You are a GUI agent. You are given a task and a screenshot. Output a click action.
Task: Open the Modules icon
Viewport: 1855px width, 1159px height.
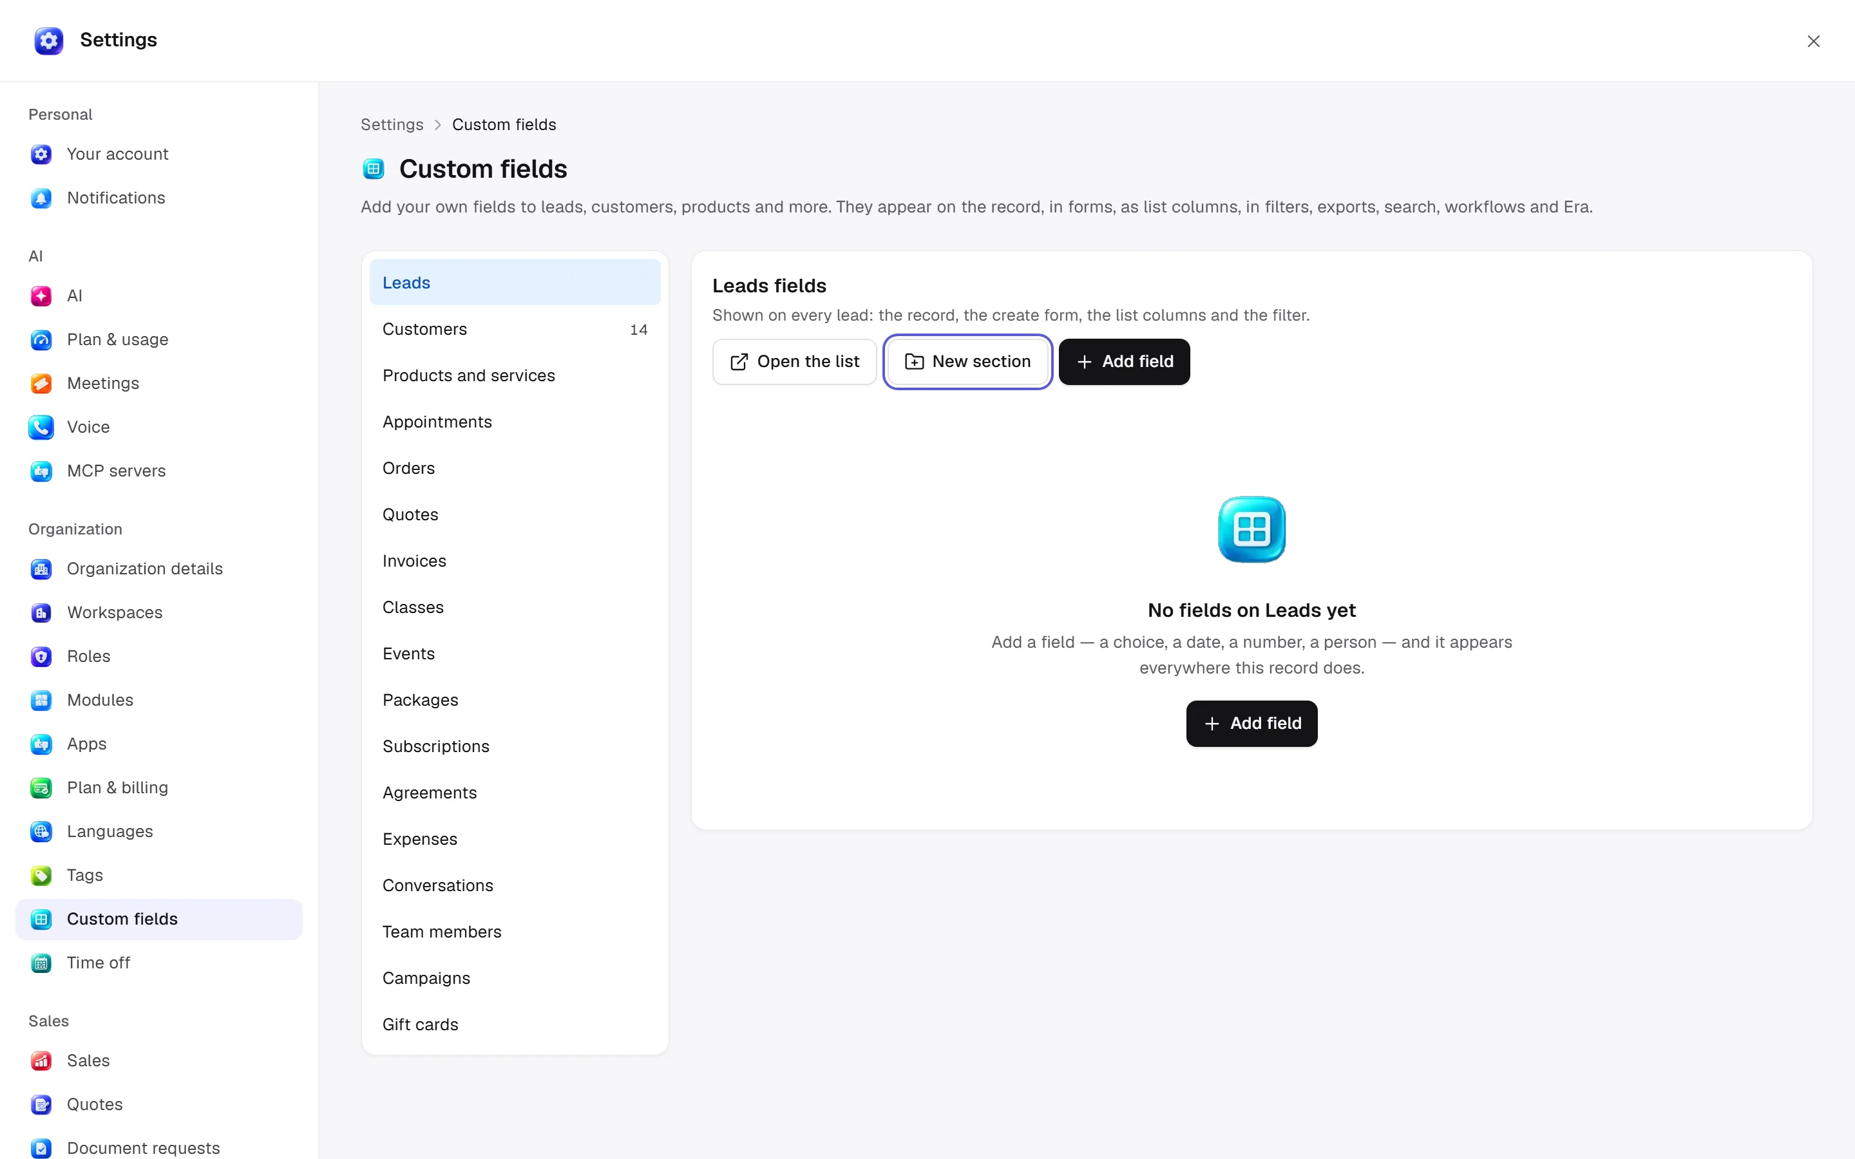click(x=41, y=700)
